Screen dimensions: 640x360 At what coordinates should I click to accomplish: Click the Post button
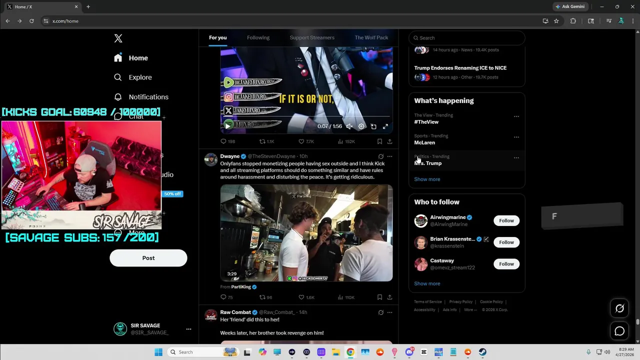(x=148, y=258)
